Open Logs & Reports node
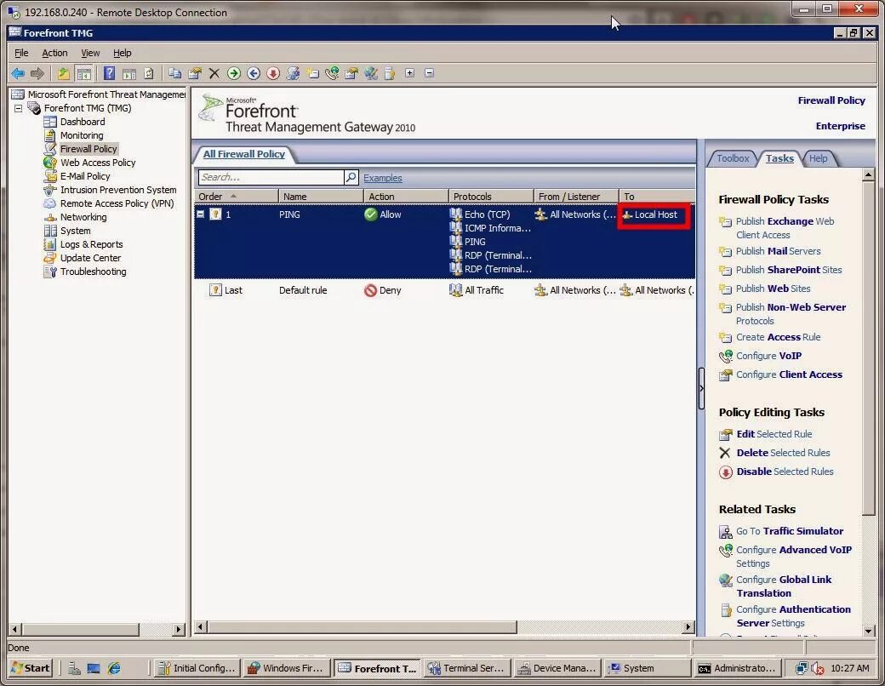The image size is (885, 686). coord(91,244)
